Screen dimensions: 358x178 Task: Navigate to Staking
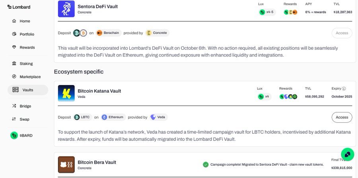coord(26,64)
